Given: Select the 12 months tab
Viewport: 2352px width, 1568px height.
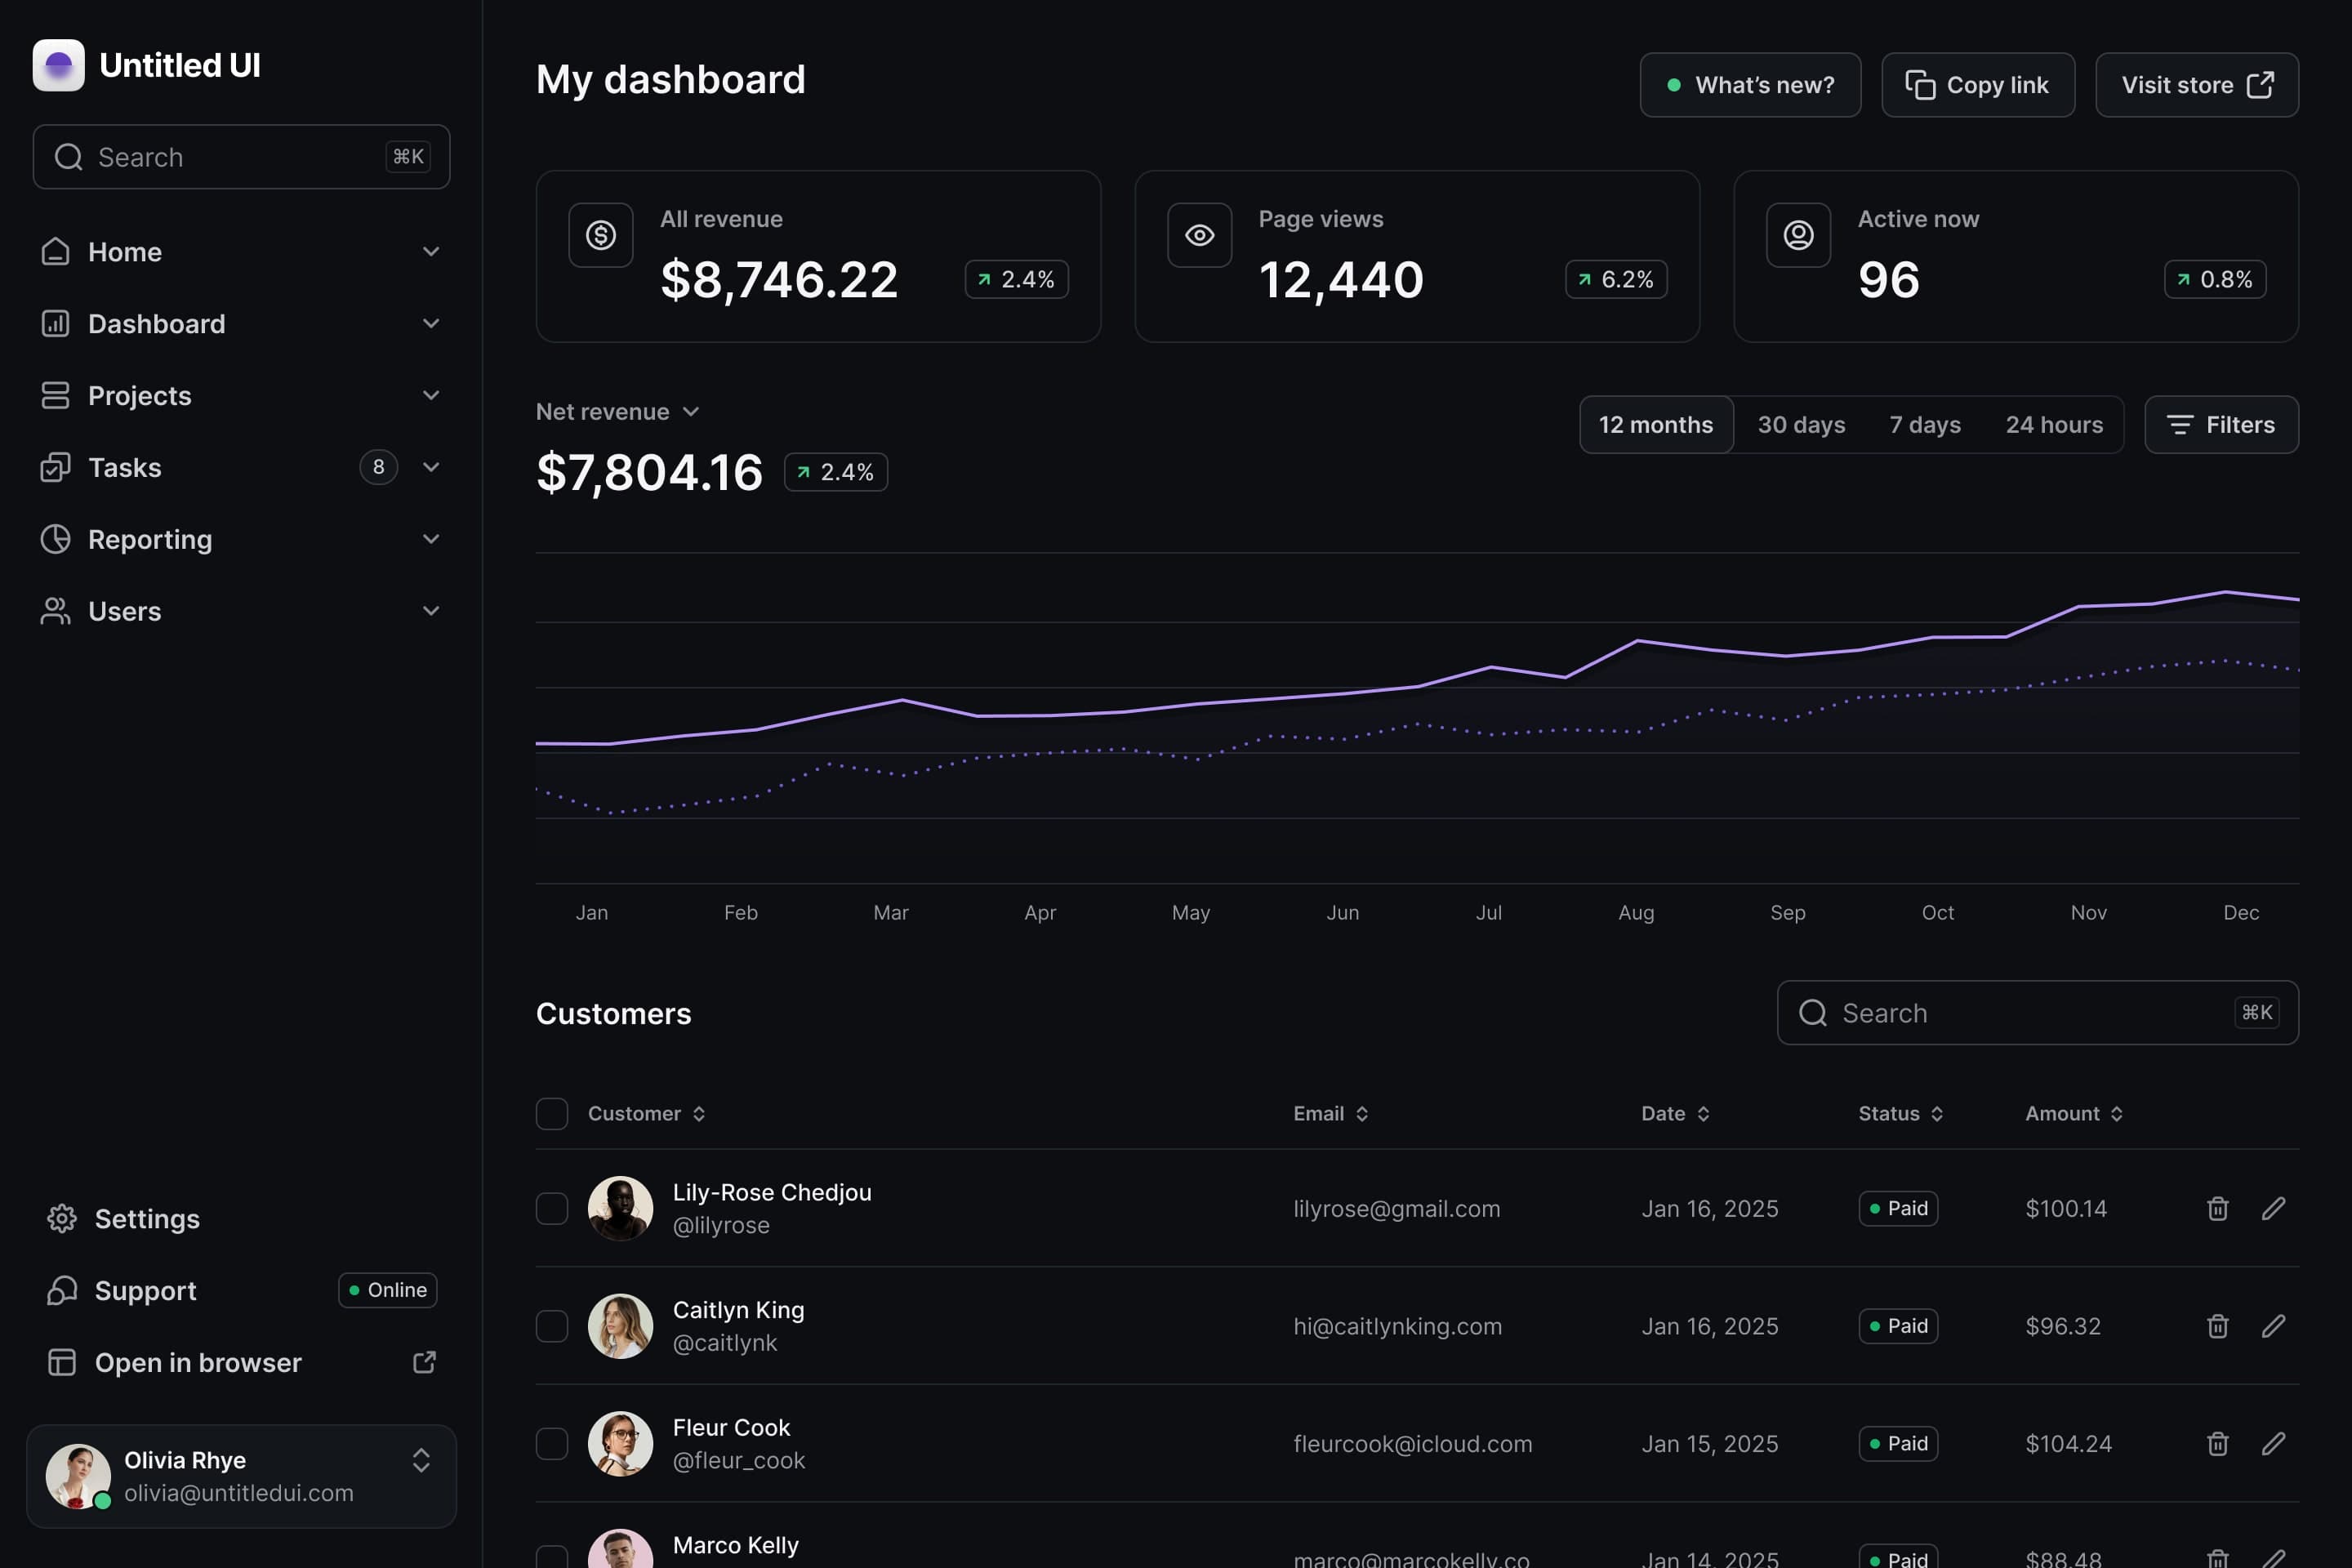Looking at the screenshot, I should point(1656,424).
